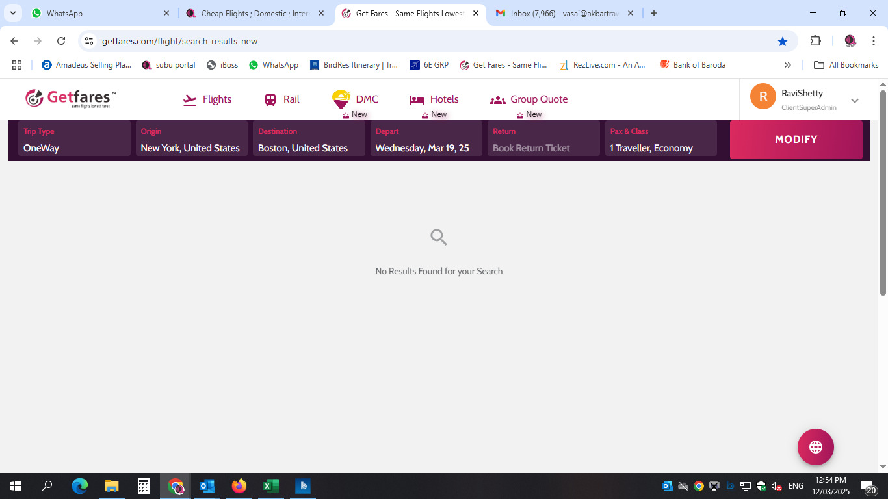888x499 pixels.
Task: Open the Rail booking section
Action: 281,99
